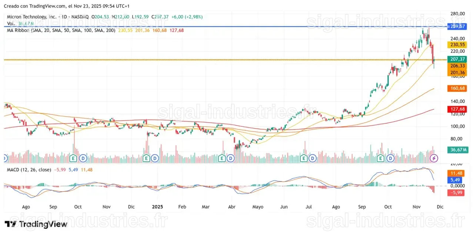The width and height of the screenshot is (474, 236).
Task: Open the earnings E marker before Oct 2024
Action: click(73, 158)
